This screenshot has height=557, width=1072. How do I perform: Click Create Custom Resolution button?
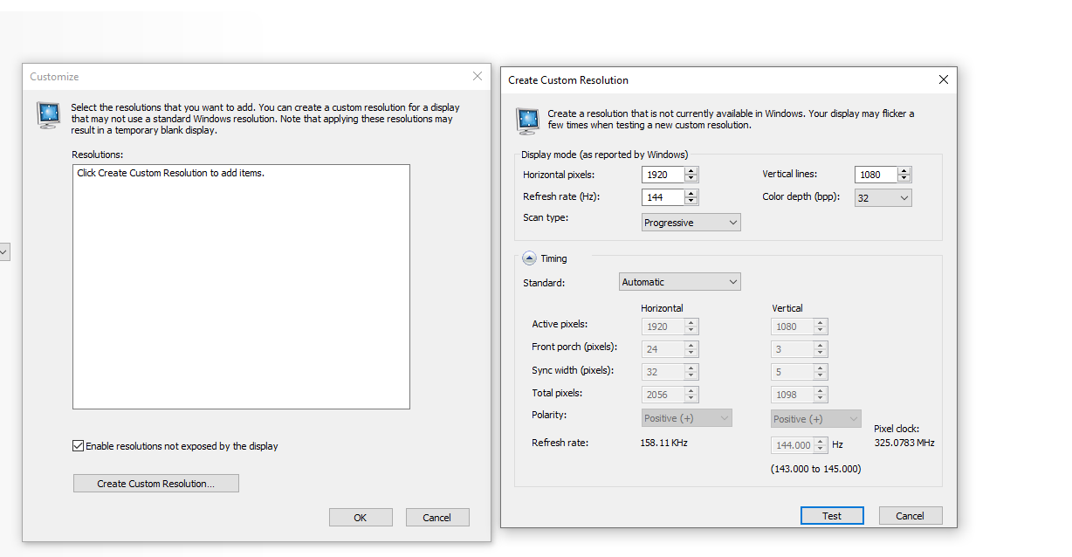(155, 483)
